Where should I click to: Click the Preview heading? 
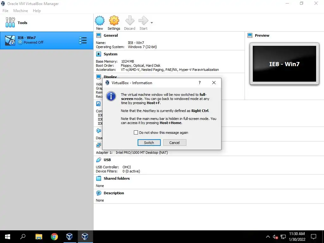(x=262, y=35)
